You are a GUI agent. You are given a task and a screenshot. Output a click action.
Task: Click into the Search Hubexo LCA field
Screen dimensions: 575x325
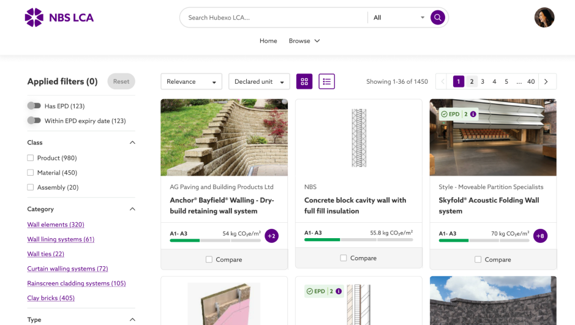[275, 18]
